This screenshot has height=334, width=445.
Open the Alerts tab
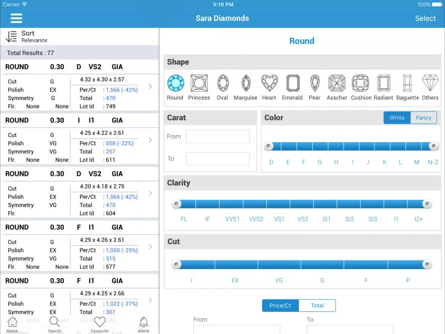[x=143, y=325]
